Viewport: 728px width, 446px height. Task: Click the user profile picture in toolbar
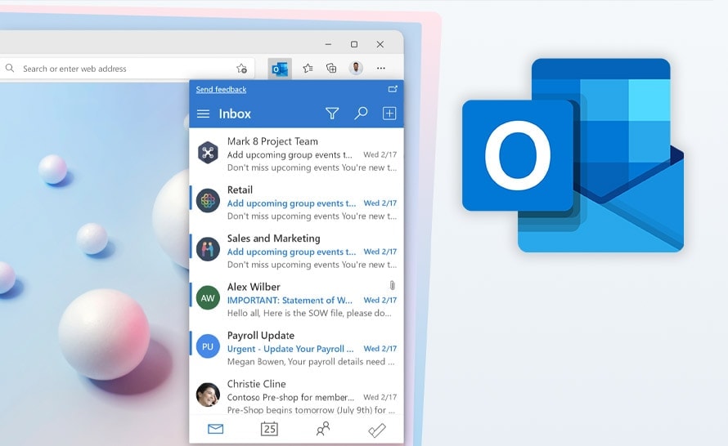click(356, 68)
